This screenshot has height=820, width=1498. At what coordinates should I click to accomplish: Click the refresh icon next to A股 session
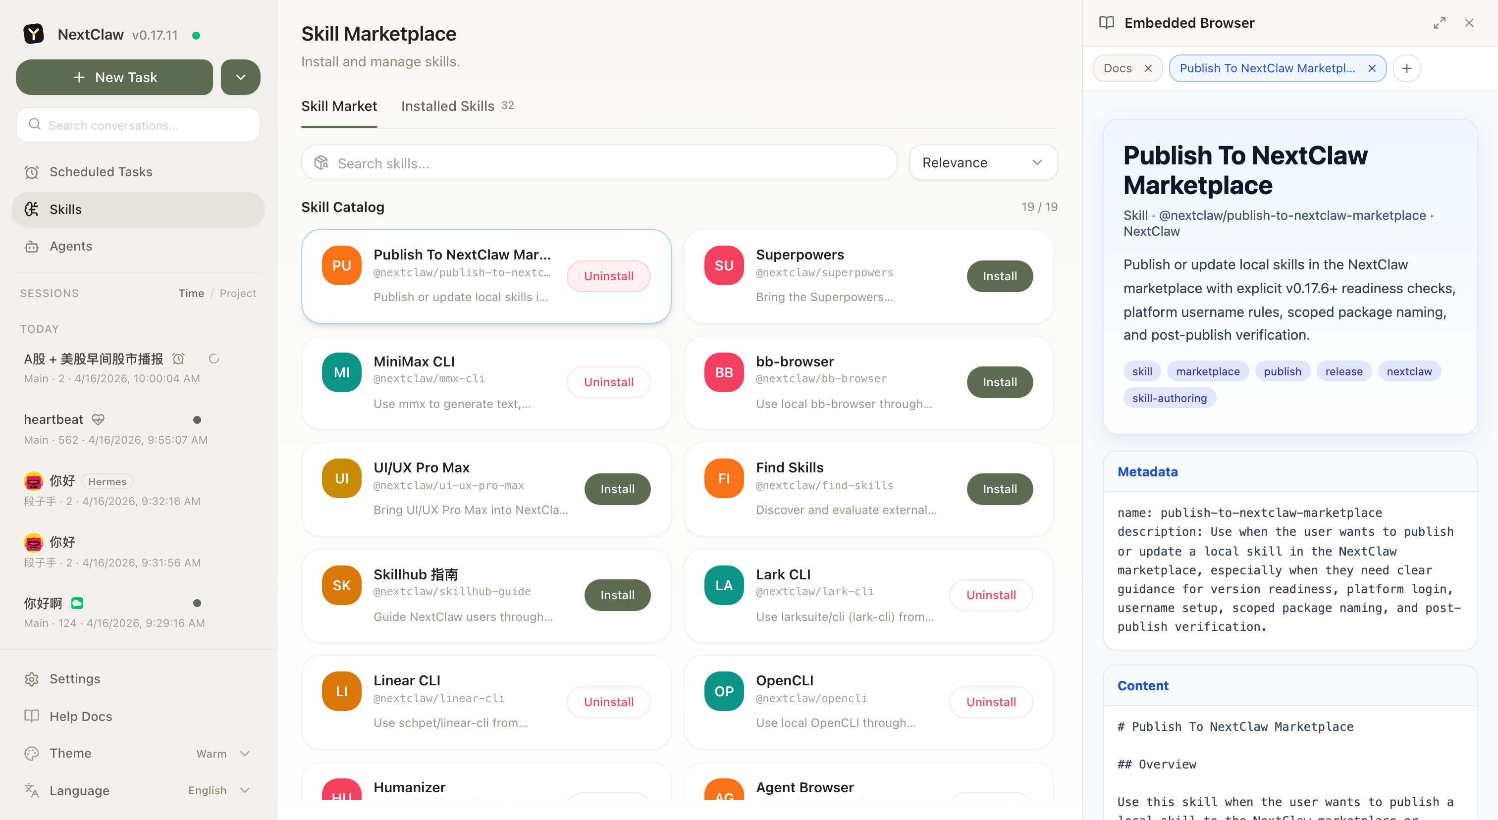click(214, 359)
